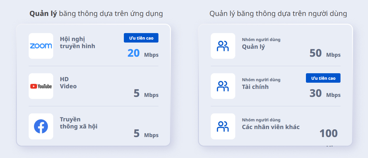The image size is (368, 158).
Task: Click Ưu tiên cao badge for Tài chính
Action: (x=323, y=78)
